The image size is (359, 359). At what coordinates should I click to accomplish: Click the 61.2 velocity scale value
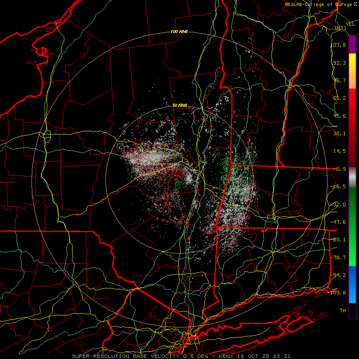point(339,98)
